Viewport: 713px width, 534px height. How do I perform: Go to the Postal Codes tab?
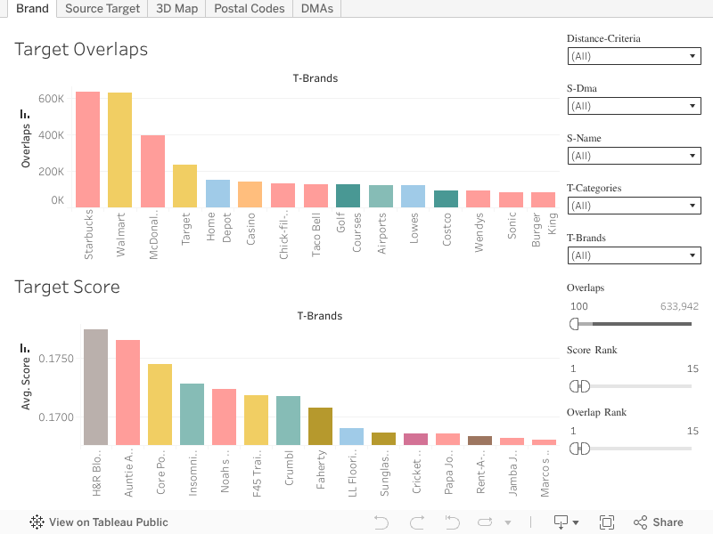click(250, 9)
